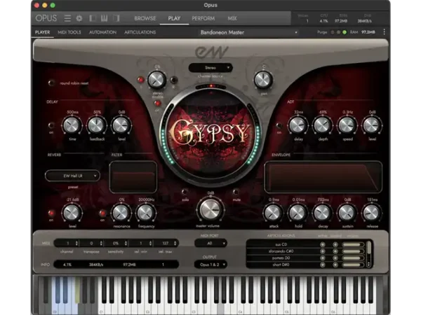Click the green purge indicator light

coord(345,32)
